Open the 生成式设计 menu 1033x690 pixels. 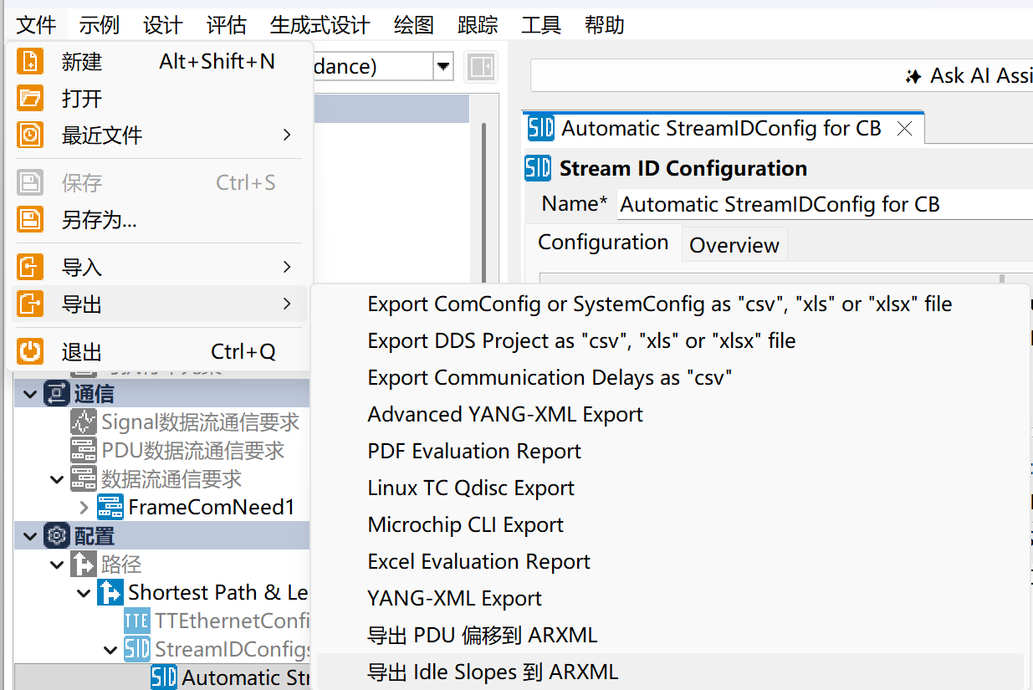click(320, 25)
